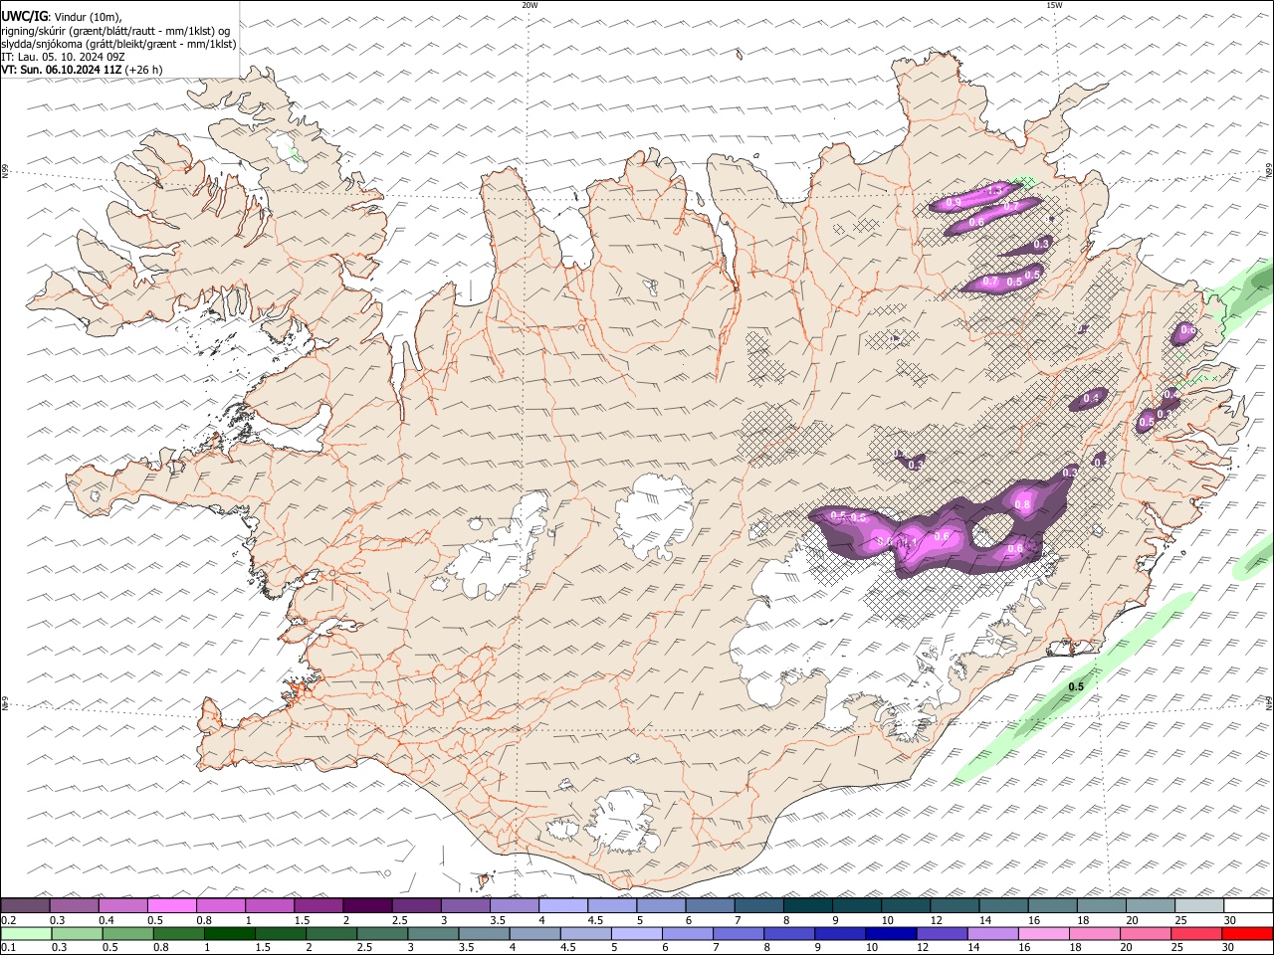
Task: Select the light green 0.3 swatch in green legend
Action: tap(77, 934)
